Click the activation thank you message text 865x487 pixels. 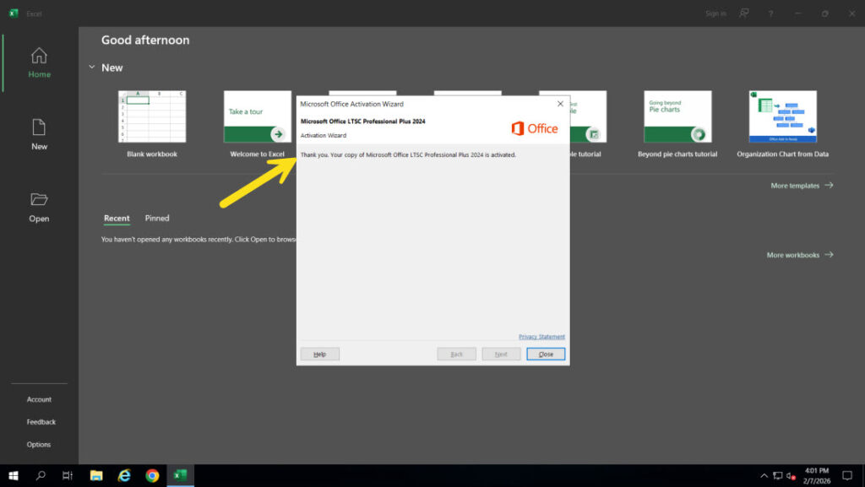pyautogui.click(x=408, y=154)
